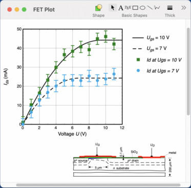Select the 'n substrate' label
Image resolution: width=191 pixels, height=188 pixels.
(x=121, y=168)
